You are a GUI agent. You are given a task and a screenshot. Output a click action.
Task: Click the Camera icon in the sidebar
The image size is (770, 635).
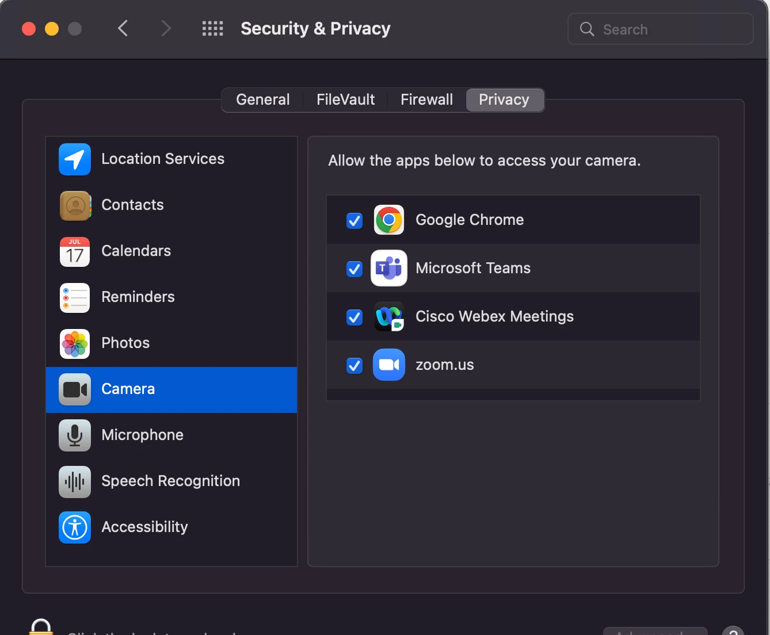(x=75, y=389)
